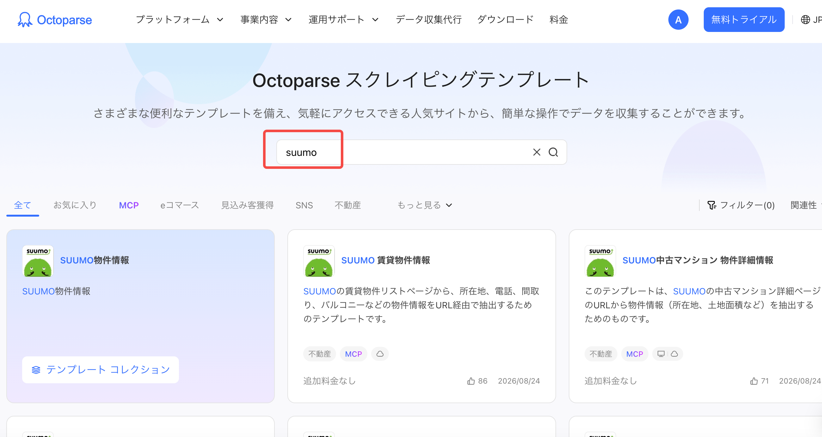Click the SUUMO中古マンション logo thumbnail
This screenshot has width=822, height=437.
pyautogui.click(x=600, y=261)
